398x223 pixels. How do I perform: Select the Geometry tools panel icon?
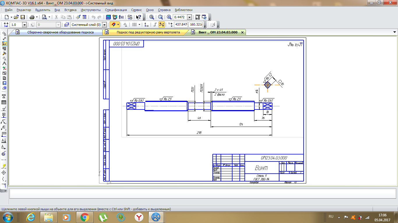(4, 34)
